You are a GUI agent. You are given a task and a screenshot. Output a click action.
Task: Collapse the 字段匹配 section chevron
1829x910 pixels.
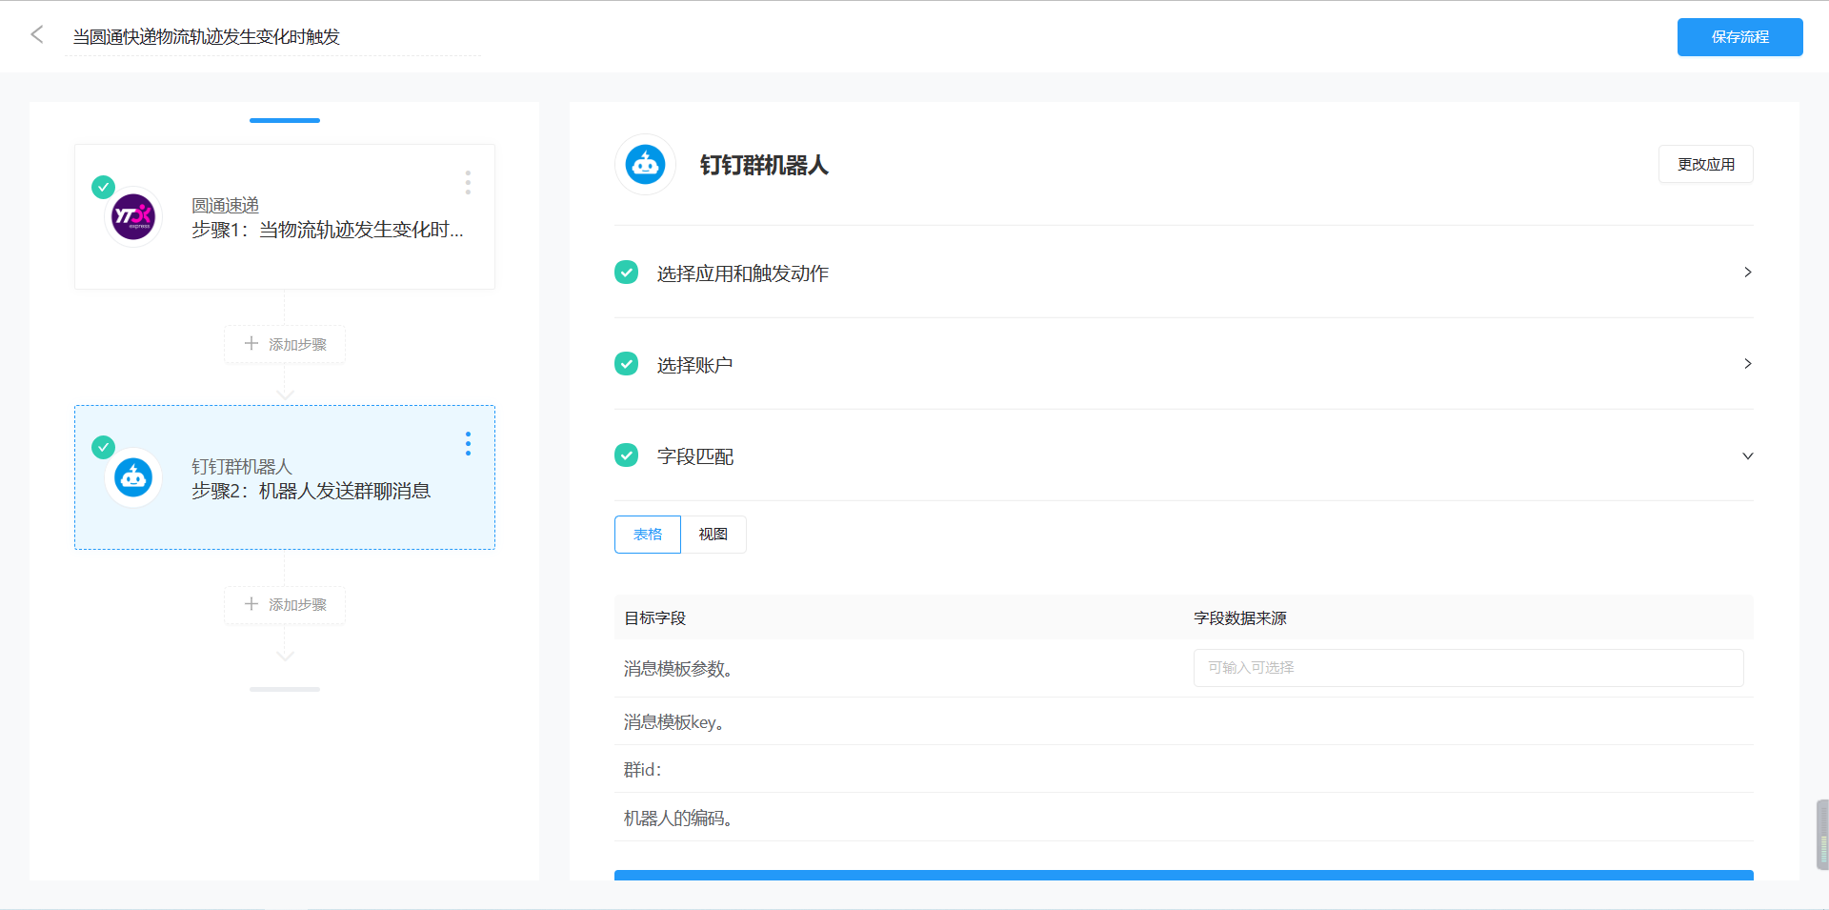click(1747, 455)
